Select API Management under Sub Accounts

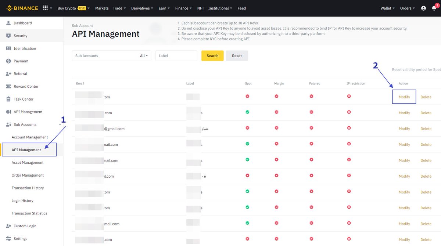26,150
